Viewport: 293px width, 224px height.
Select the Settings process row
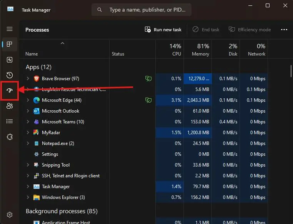144,154
